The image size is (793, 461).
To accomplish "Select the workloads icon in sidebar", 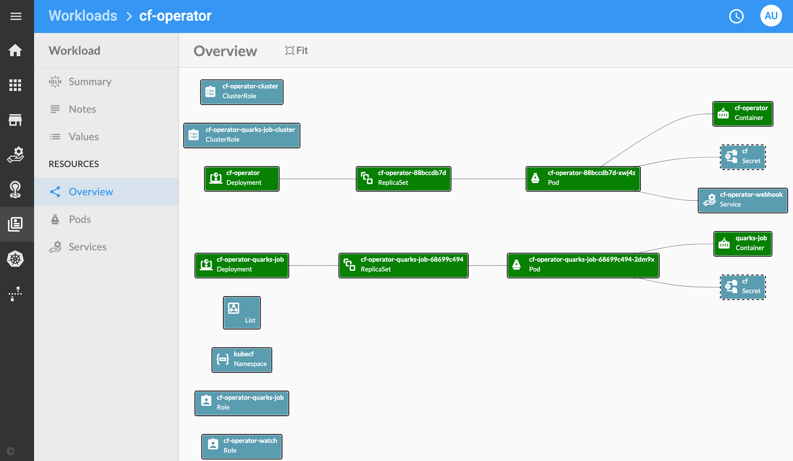I will [x=15, y=224].
